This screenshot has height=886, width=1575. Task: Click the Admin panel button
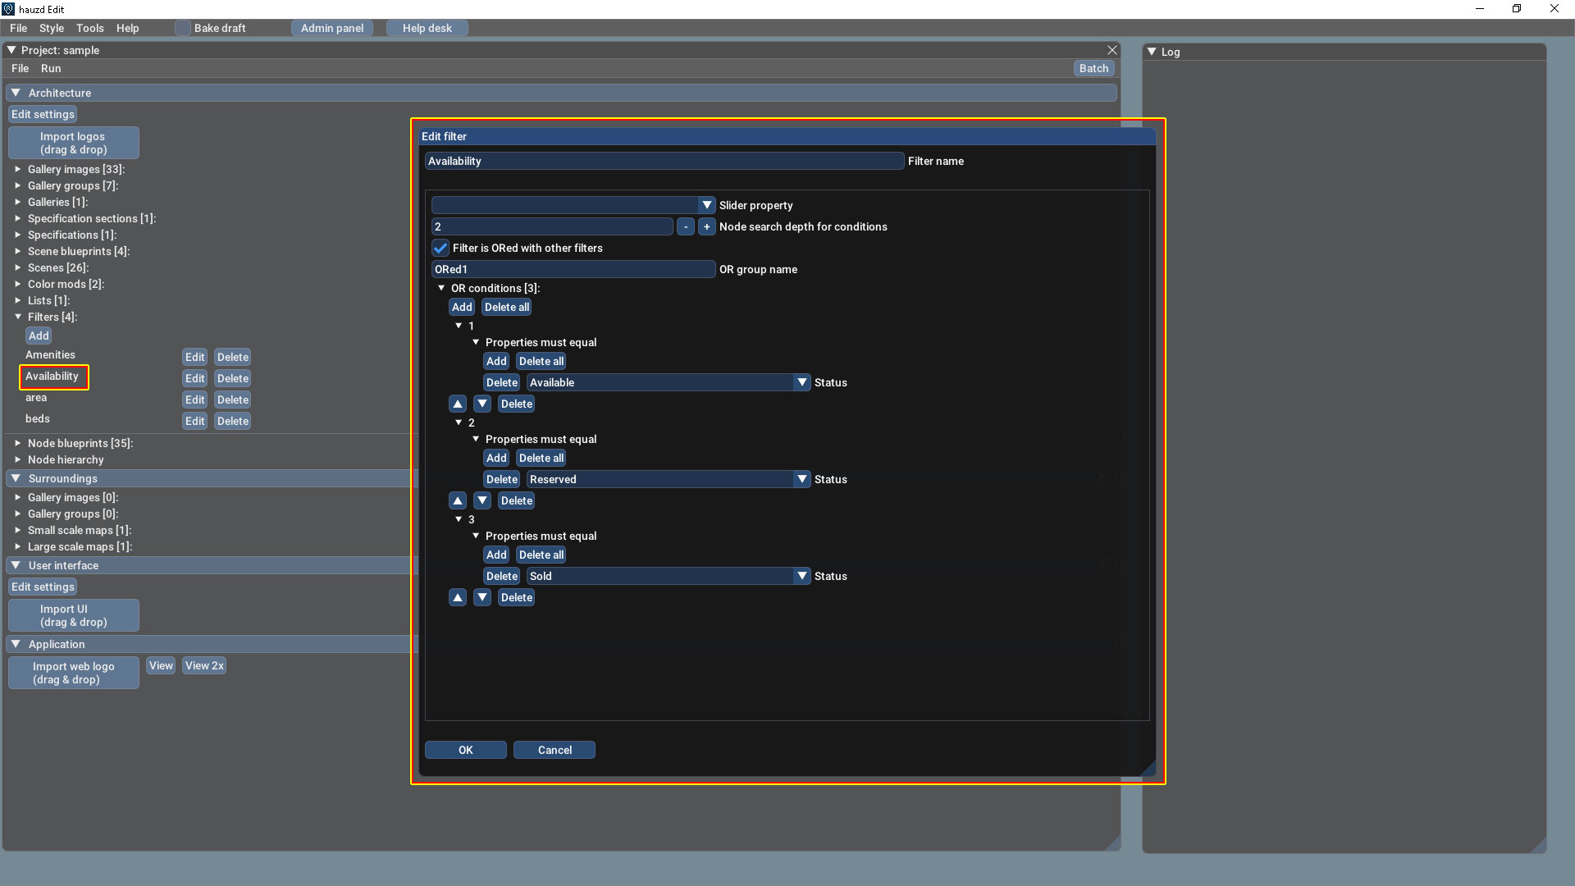coord(331,28)
